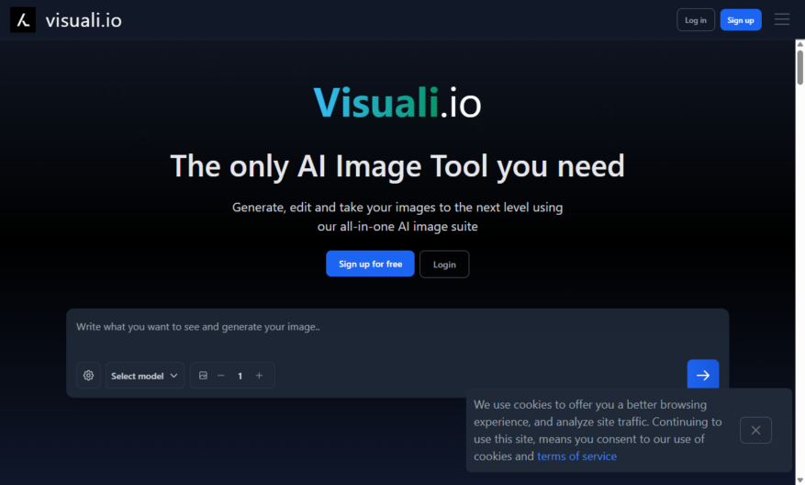Click the scrollbar down arrow
The height and width of the screenshot is (485, 805).
pyautogui.click(x=799, y=480)
